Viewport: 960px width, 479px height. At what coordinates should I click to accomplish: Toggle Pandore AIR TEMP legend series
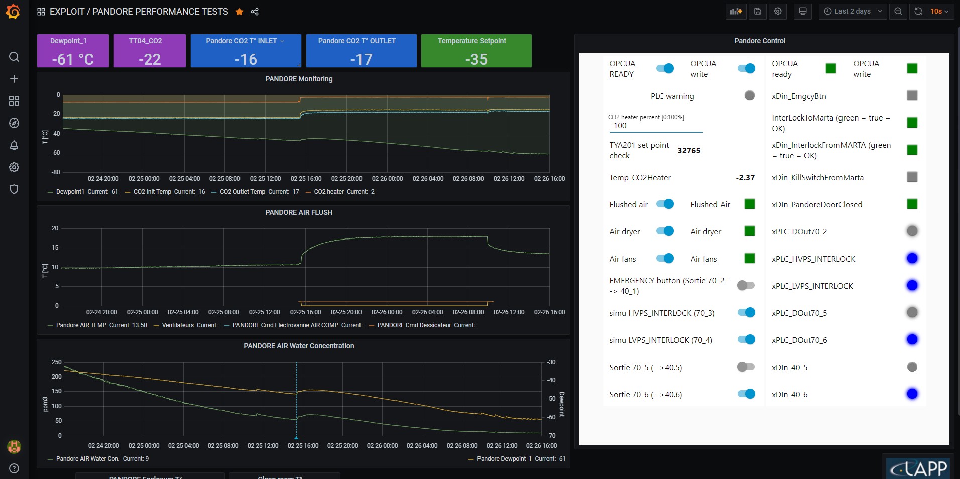click(x=81, y=325)
